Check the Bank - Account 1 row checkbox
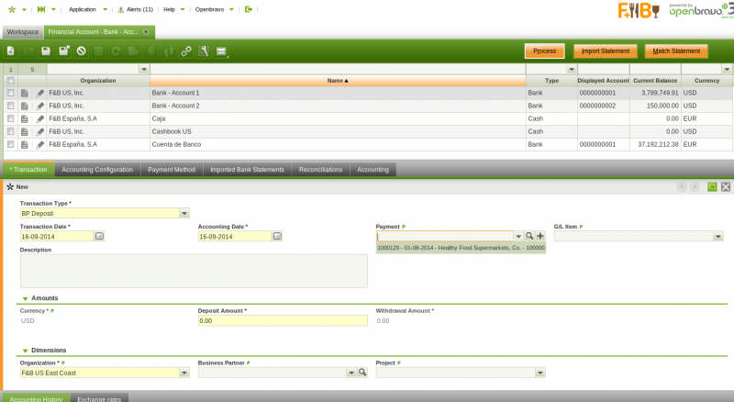The height and width of the screenshot is (402, 734). (x=10, y=94)
